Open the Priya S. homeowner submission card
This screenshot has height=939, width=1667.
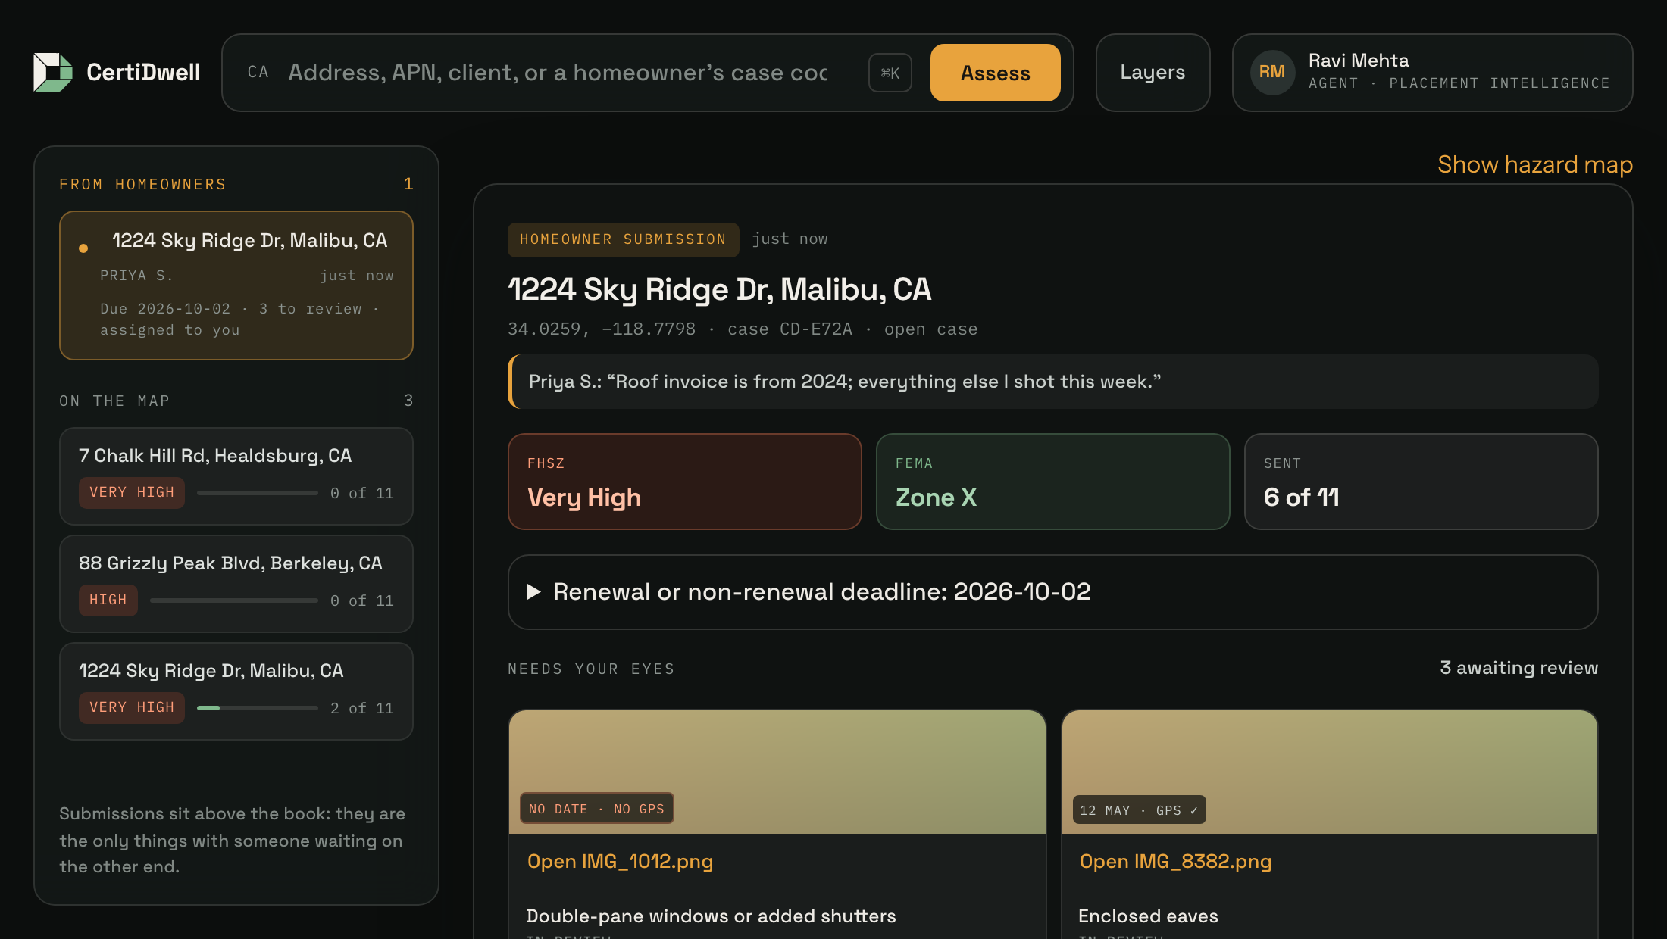point(236,285)
